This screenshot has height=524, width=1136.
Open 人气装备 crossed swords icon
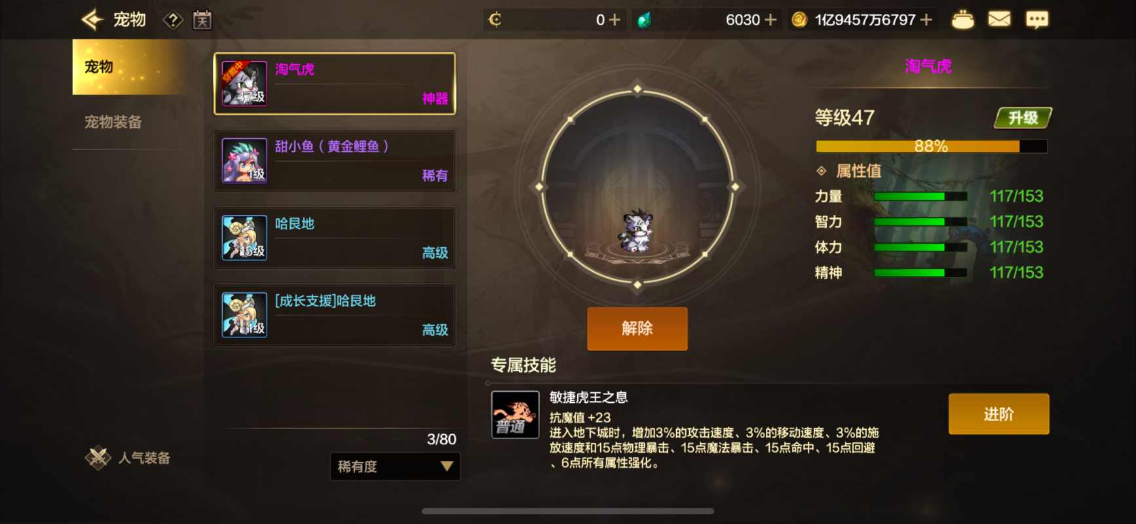(x=98, y=457)
